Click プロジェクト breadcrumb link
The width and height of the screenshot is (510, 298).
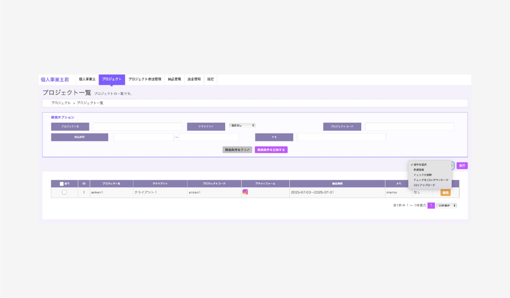click(x=61, y=103)
